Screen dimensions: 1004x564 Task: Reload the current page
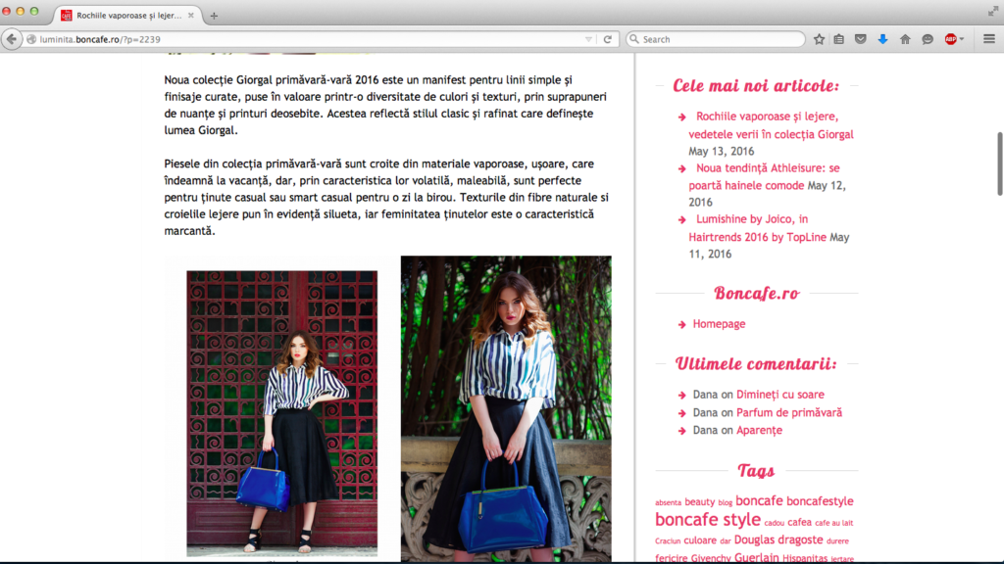click(608, 39)
